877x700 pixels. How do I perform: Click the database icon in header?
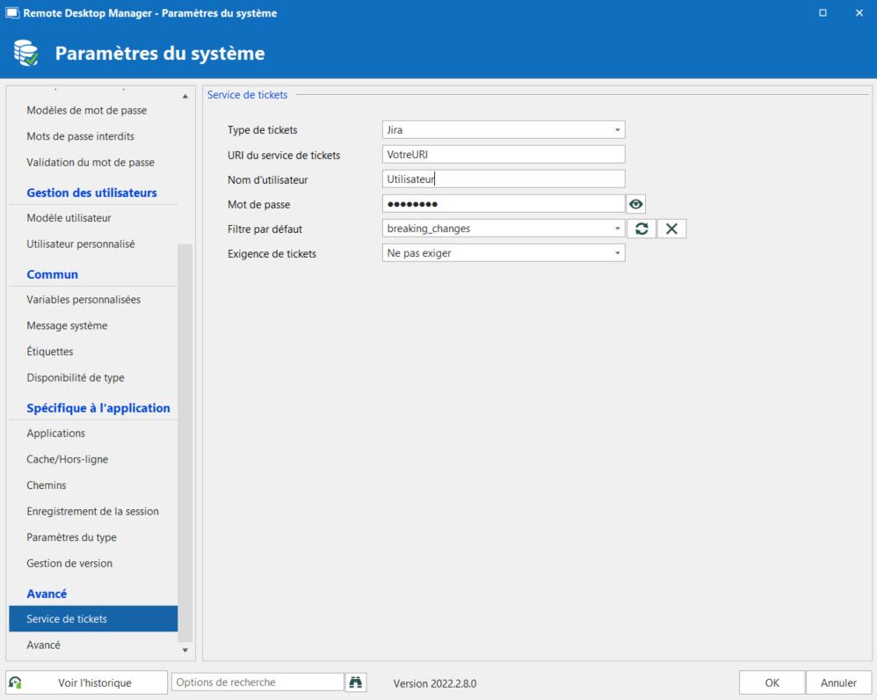pyautogui.click(x=25, y=54)
